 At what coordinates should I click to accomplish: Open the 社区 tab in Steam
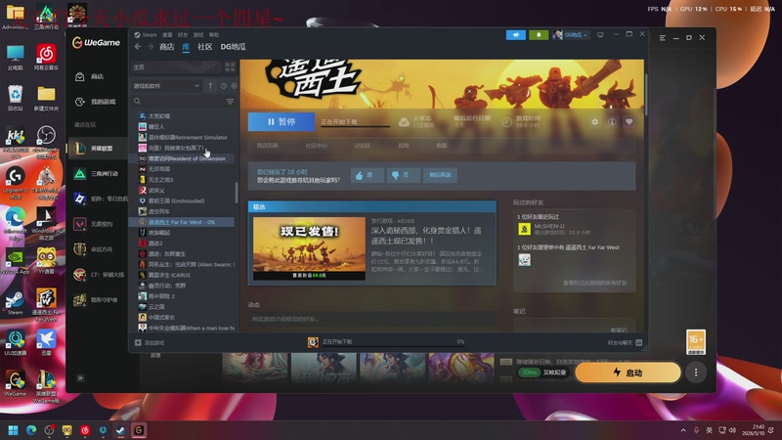pyautogui.click(x=205, y=46)
